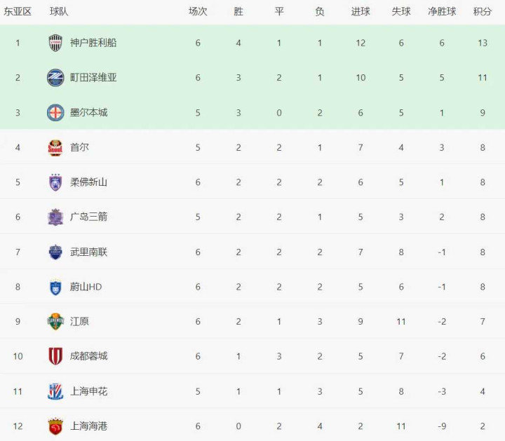
Task: Click the 上海申花 club crest
Action: [x=55, y=391]
